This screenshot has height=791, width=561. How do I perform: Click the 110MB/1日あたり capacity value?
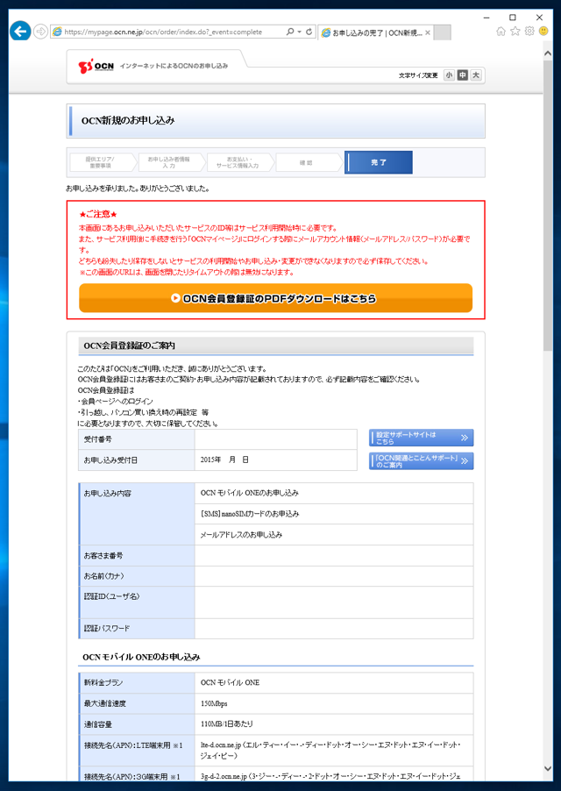(227, 723)
